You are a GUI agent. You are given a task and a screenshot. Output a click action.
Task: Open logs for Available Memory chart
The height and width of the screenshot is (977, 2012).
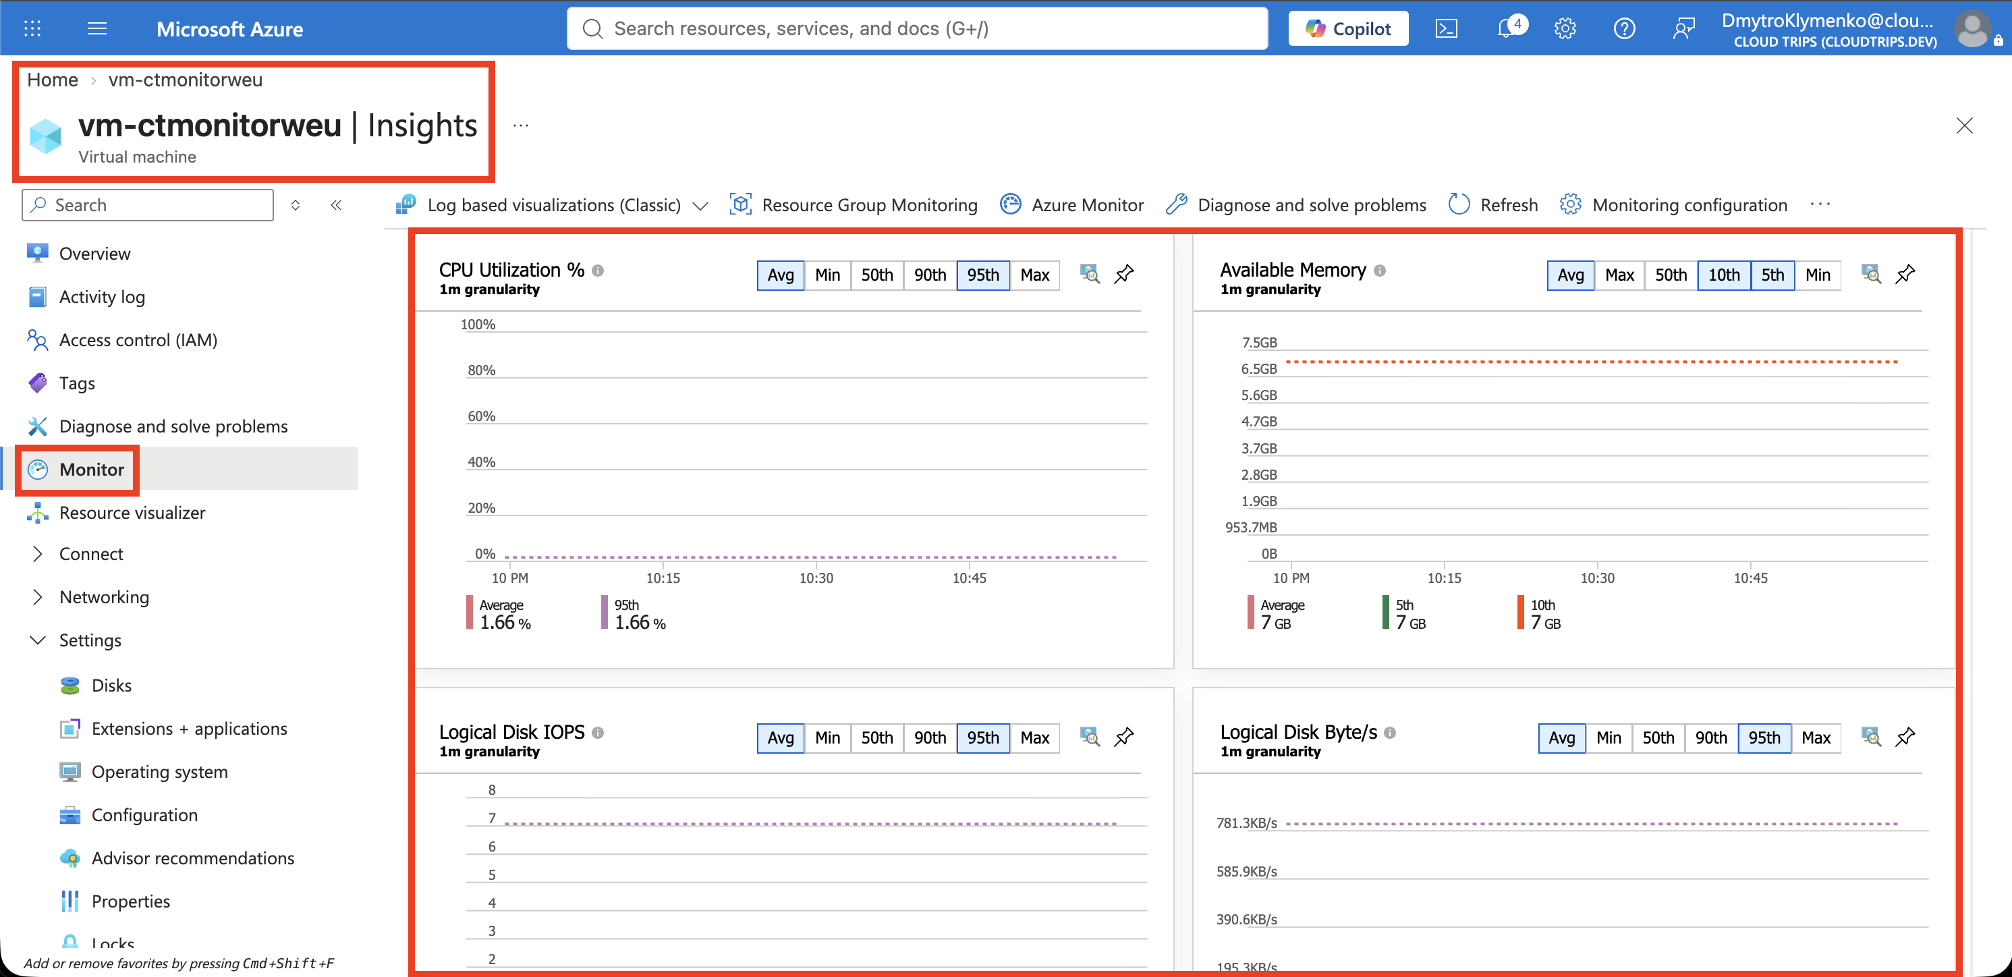tap(1870, 274)
